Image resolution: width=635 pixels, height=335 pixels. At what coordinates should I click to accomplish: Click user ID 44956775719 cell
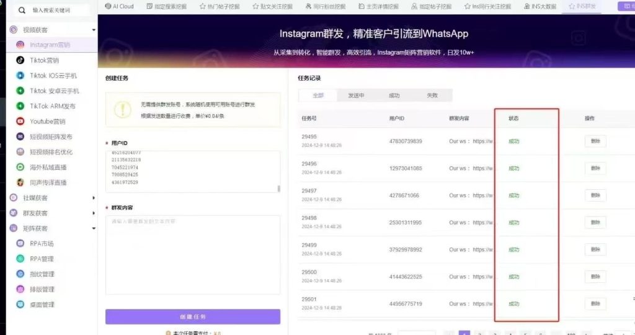click(x=406, y=304)
